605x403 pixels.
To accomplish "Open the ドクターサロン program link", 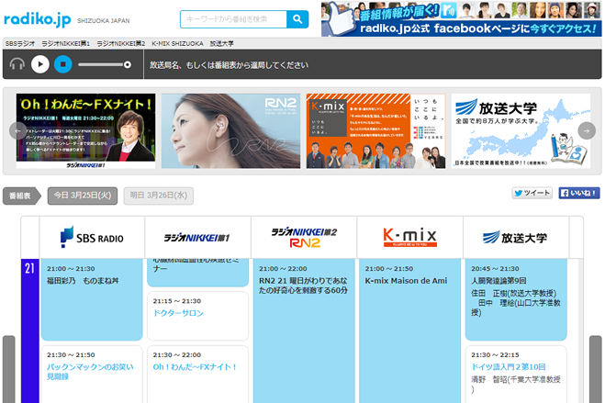I will coord(178,313).
